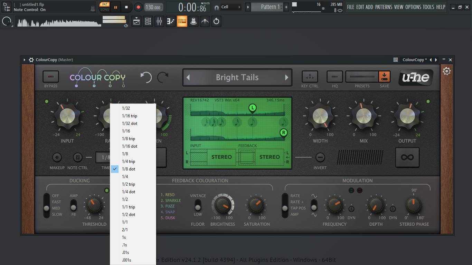Save preset with the SAVE icon
This screenshot has height=265, width=472.
pos(384,77)
